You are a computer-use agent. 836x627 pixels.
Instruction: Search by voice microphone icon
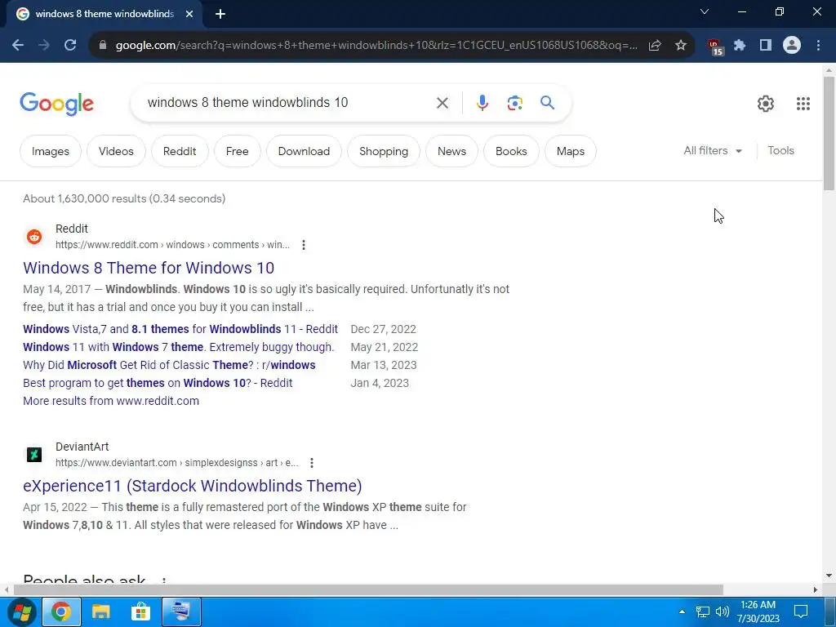point(482,103)
